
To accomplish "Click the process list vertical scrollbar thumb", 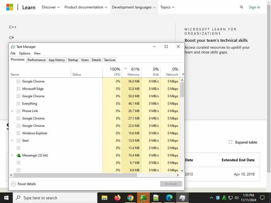I will coord(182,90).
